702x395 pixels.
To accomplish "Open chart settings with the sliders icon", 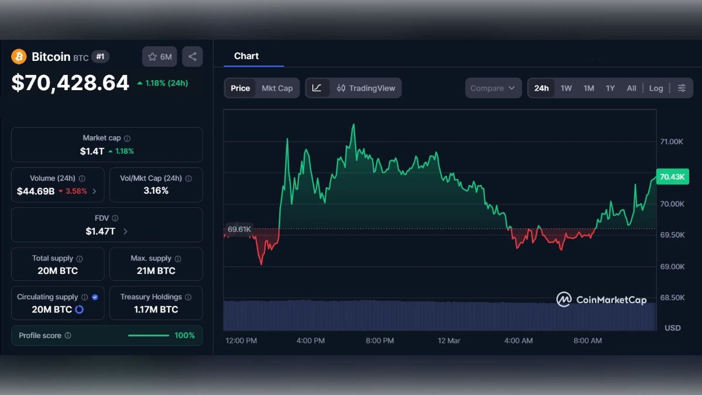I will tap(682, 88).
